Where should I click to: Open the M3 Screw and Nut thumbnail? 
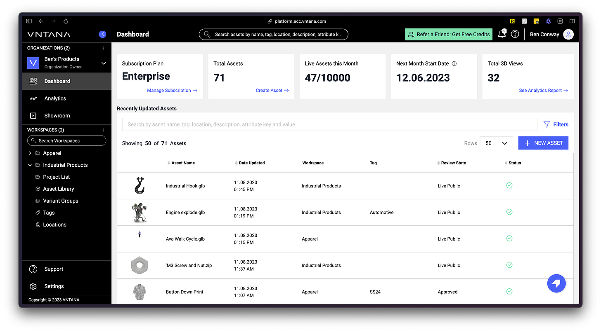(x=140, y=265)
